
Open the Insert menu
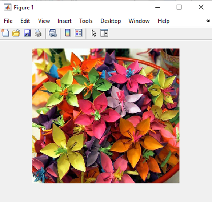point(64,21)
